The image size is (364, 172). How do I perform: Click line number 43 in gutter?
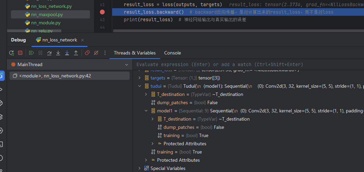(102, 20)
